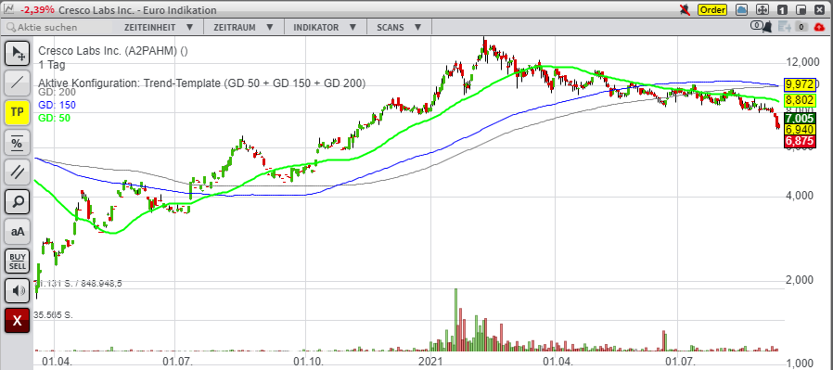
Task: Select the parallel channel lines tool
Action: pos(17,172)
